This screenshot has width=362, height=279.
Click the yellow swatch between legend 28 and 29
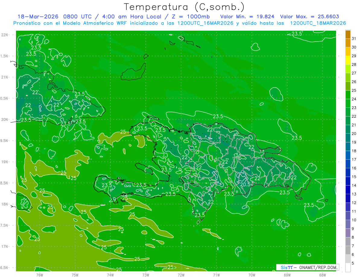coord(348,60)
